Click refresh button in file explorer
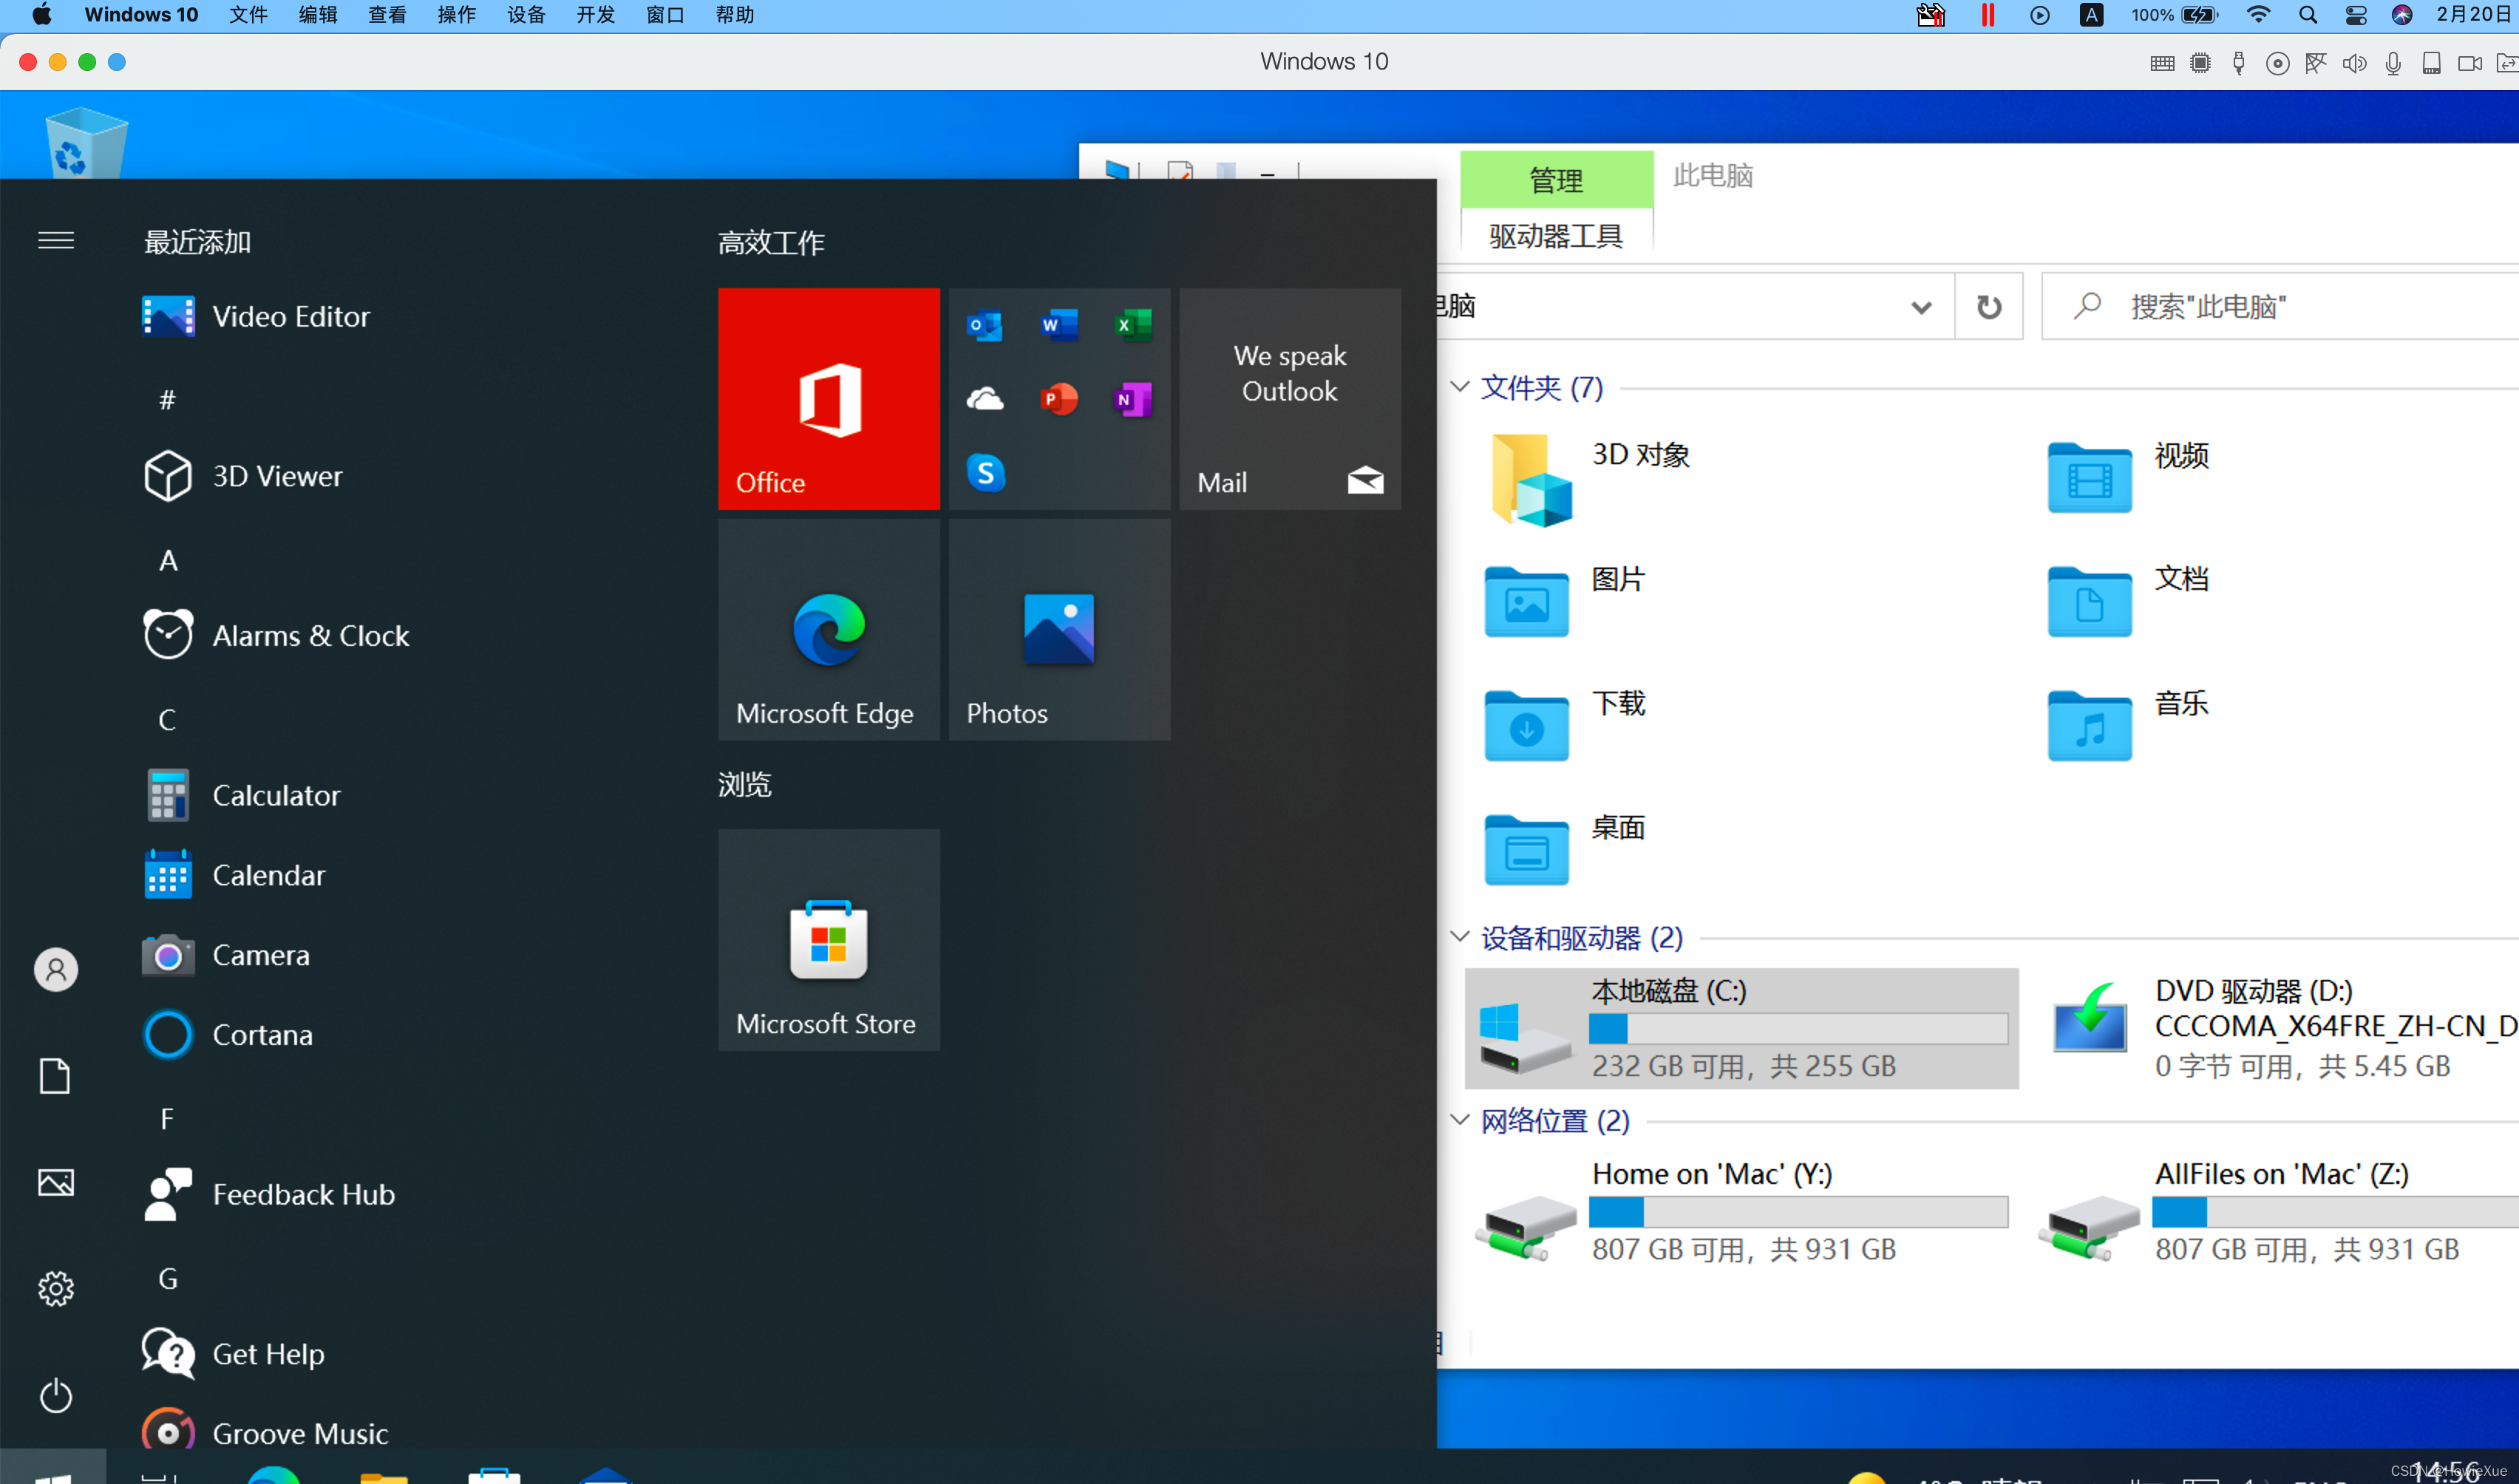The image size is (2519, 1484). (x=1989, y=306)
